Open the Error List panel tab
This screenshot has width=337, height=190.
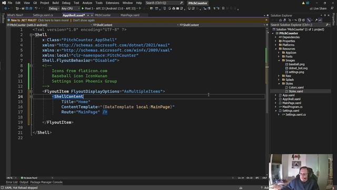point(12,182)
